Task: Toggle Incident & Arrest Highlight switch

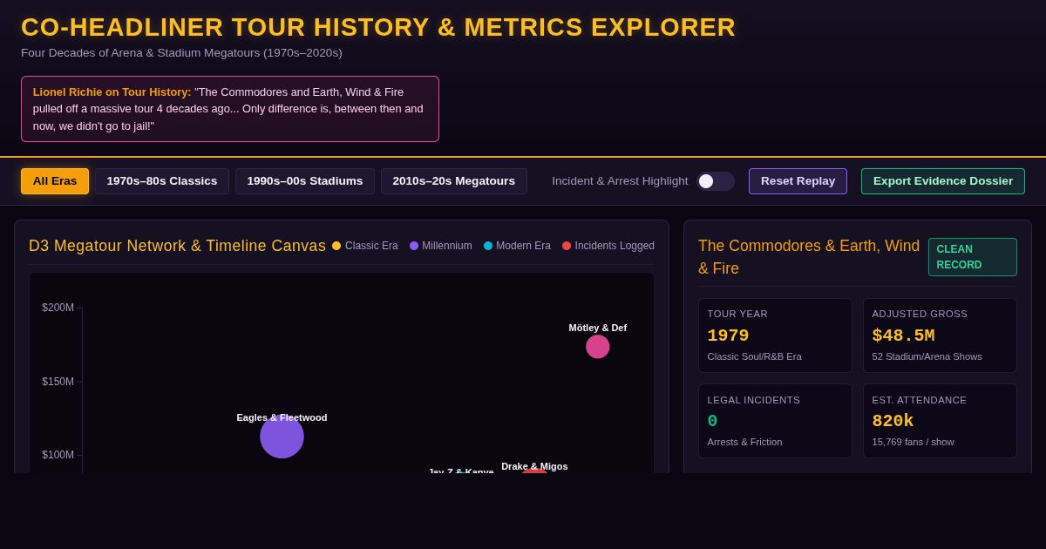Action: coord(716,181)
